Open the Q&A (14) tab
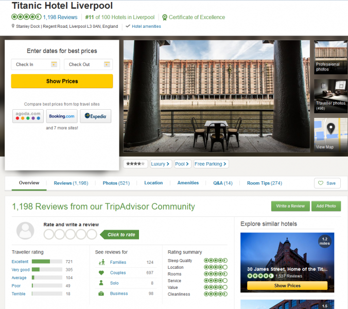 [223, 183]
